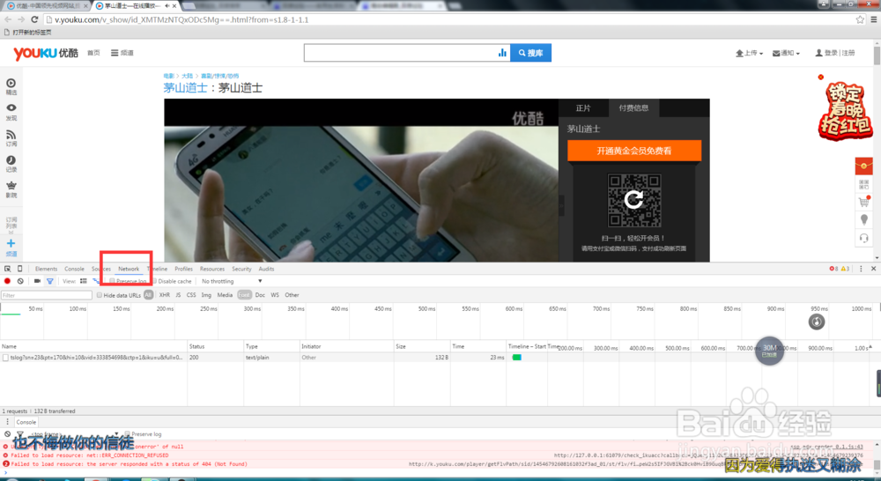The image size is (881, 481).
Task: Toggle the All resource type filter
Action: (148, 295)
